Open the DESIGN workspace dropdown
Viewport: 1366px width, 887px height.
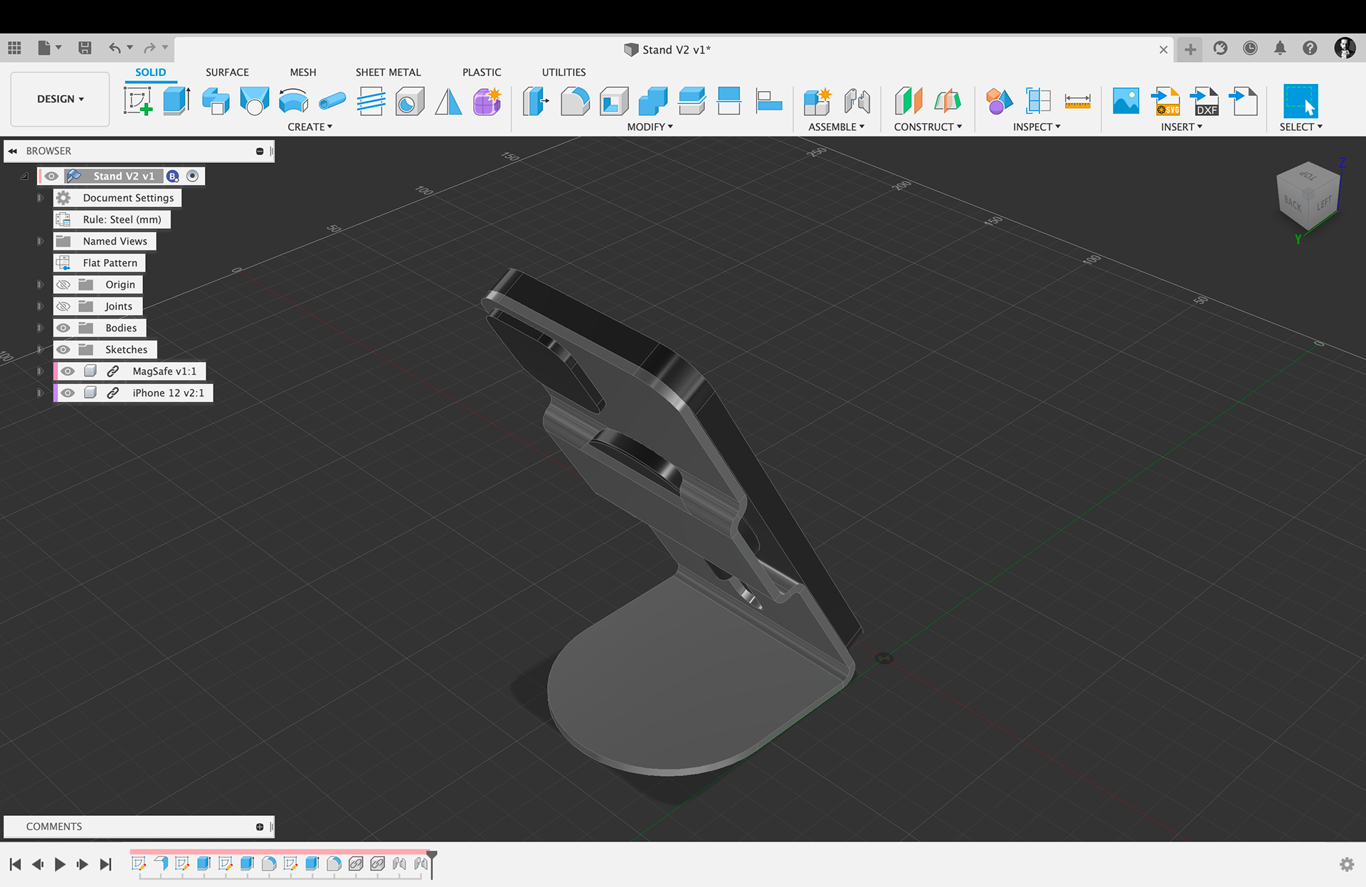coord(60,99)
